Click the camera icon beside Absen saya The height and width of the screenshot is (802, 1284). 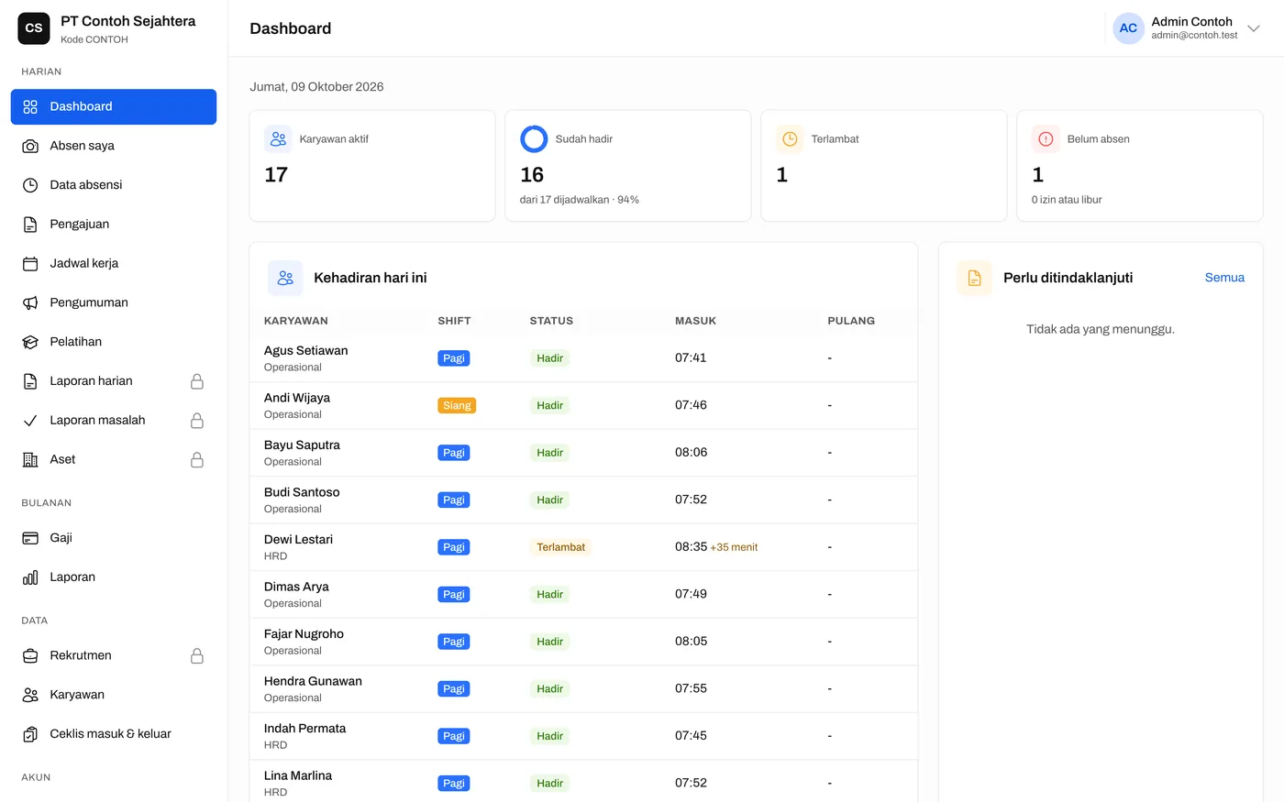(x=30, y=146)
